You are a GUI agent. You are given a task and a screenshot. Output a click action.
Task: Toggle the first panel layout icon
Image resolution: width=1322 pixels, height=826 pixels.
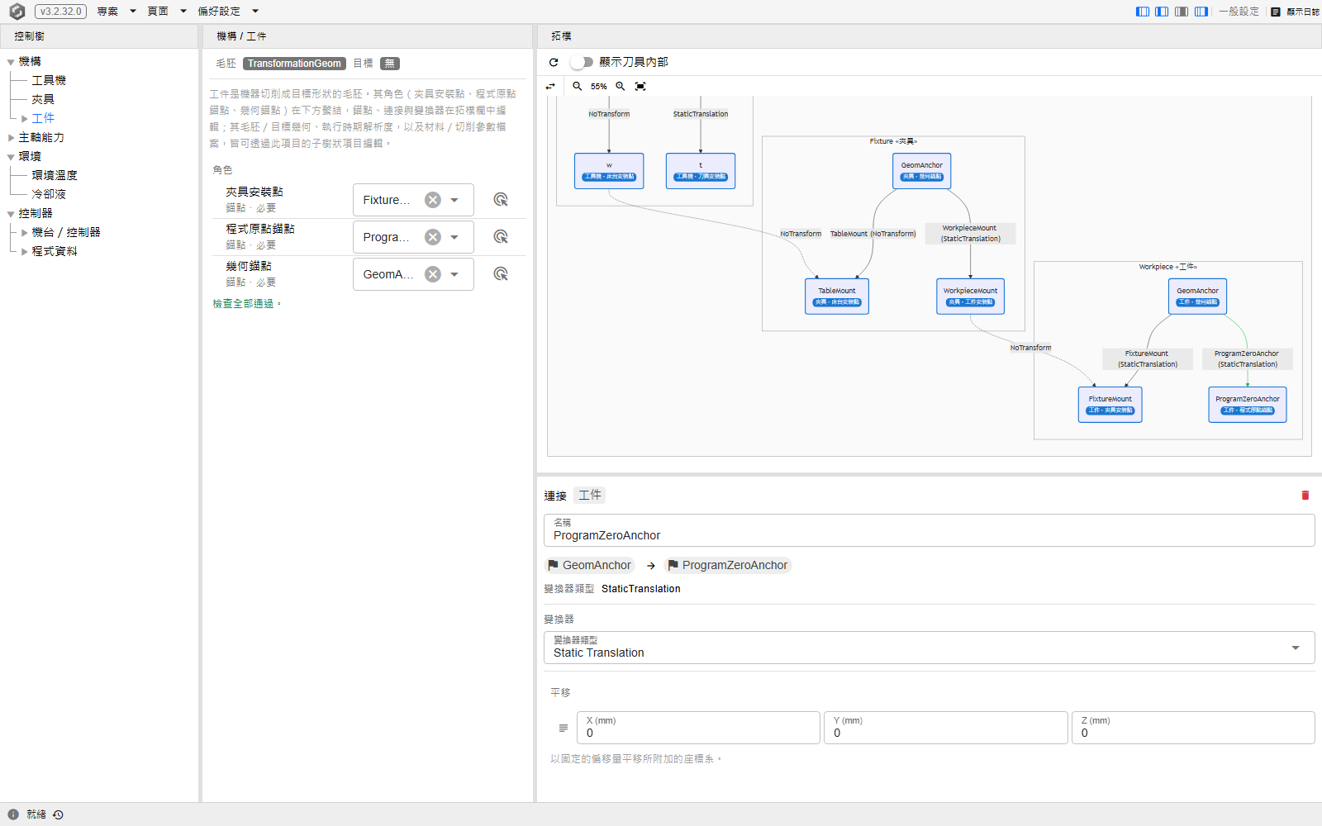point(1143,12)
